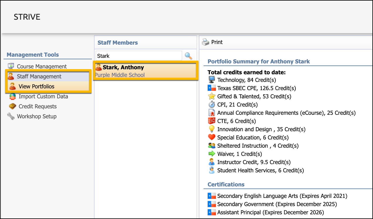This screenshot has width=373, height=219.
Task: Click the Staff Management person icon
Action: 11,76
